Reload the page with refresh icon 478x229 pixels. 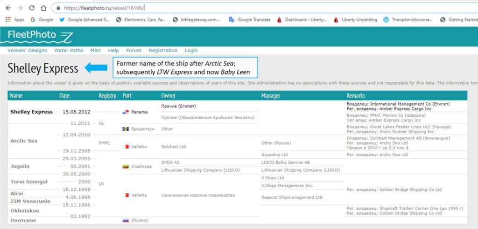32,8
